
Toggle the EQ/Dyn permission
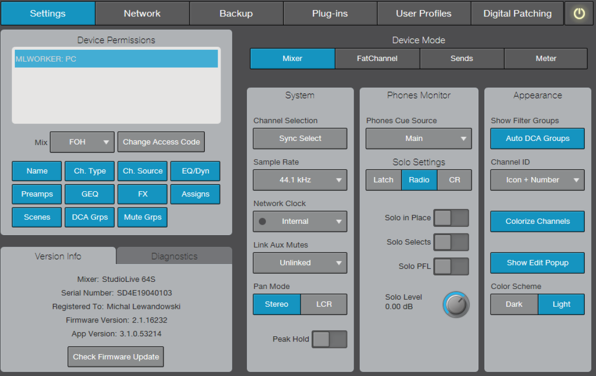coord(196,171)
